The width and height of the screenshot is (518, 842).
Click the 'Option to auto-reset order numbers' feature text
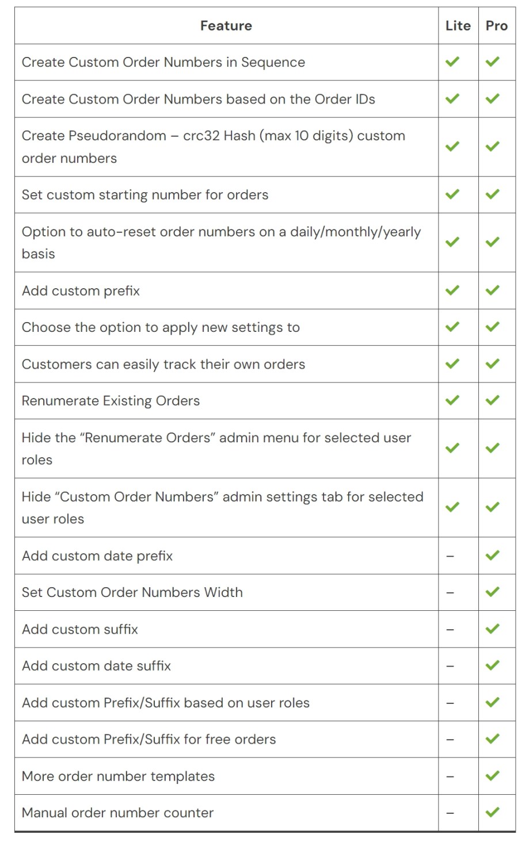(x=221, y=232)
